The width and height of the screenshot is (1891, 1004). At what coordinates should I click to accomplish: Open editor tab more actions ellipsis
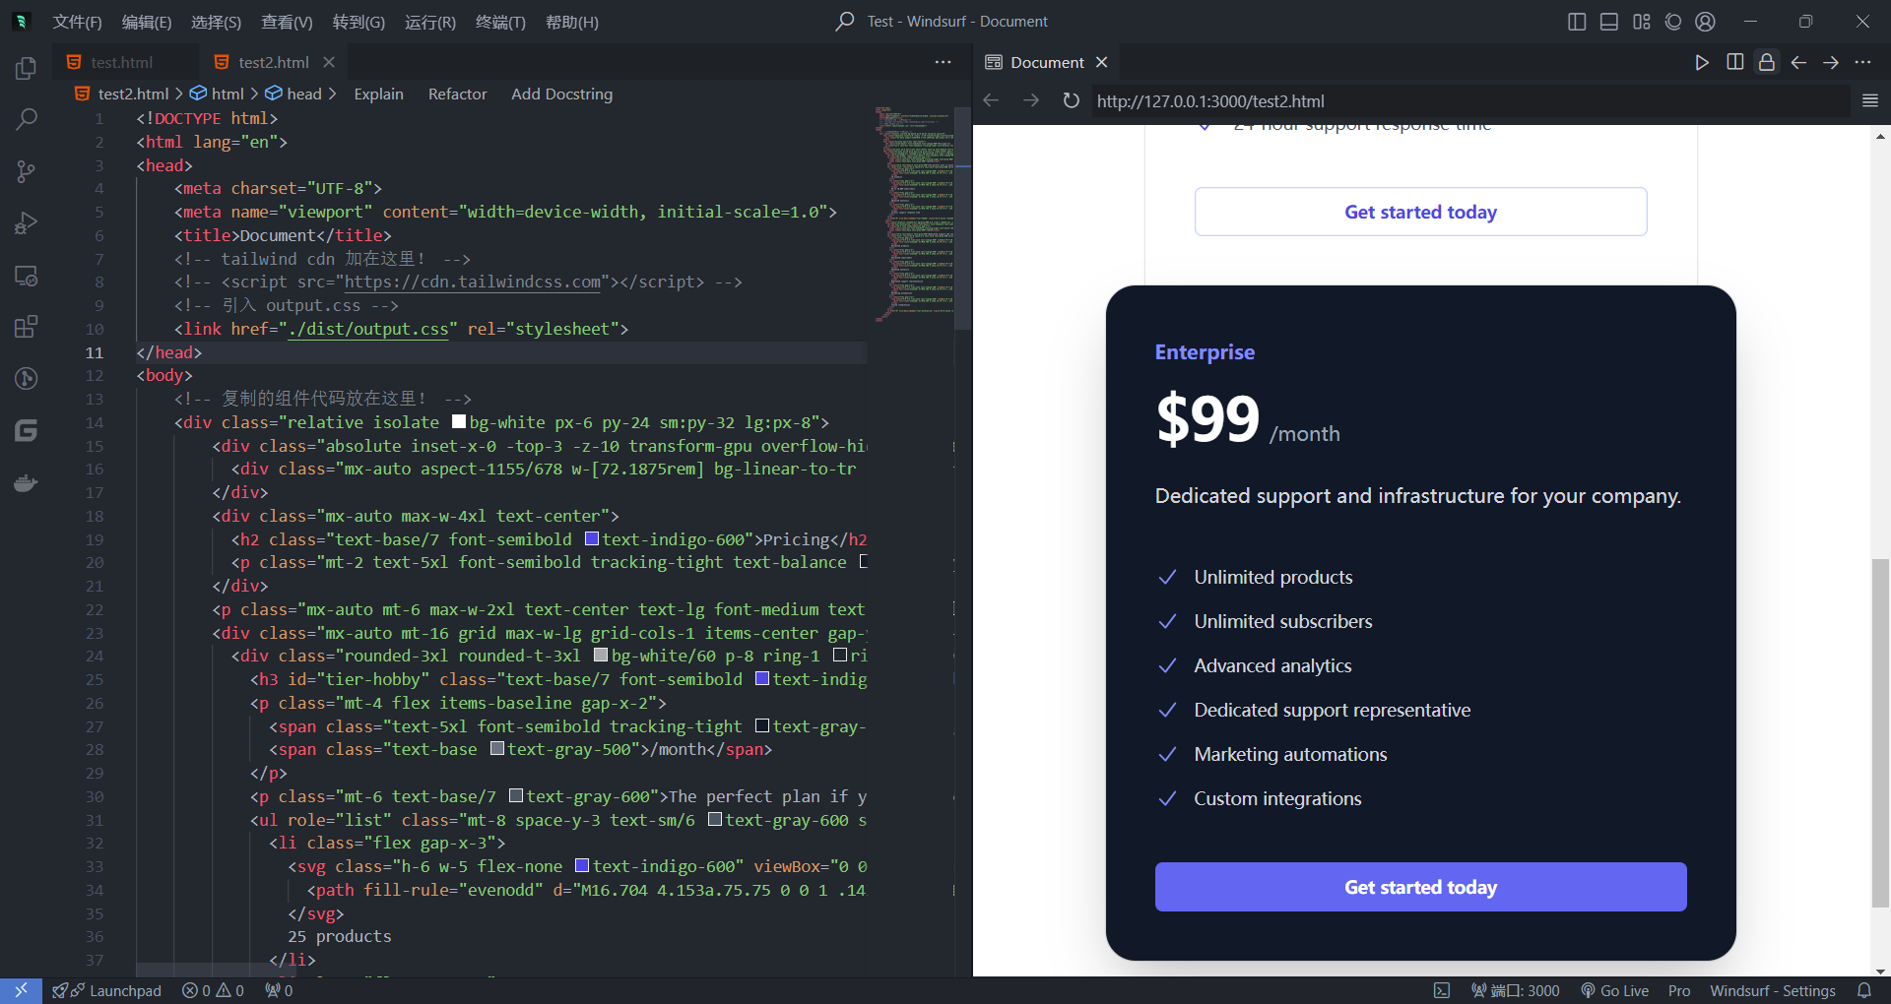point(943,62)
